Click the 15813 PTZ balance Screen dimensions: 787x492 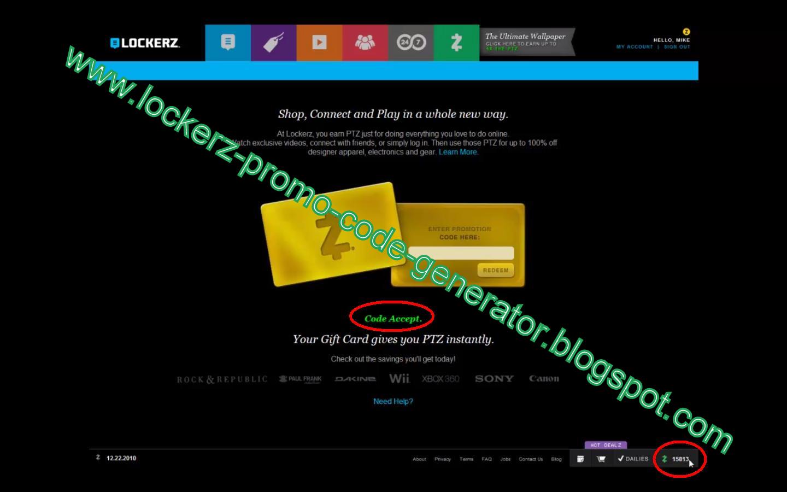coord(677,459)
